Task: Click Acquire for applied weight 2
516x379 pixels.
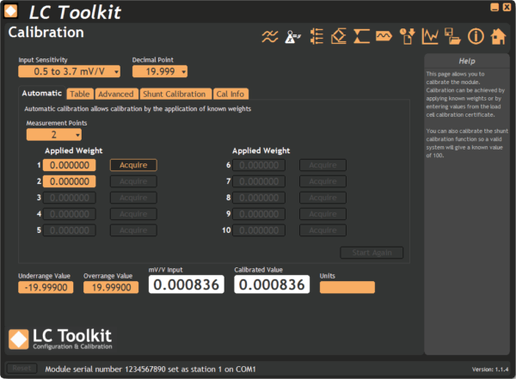Action: [x=133, y=181]
